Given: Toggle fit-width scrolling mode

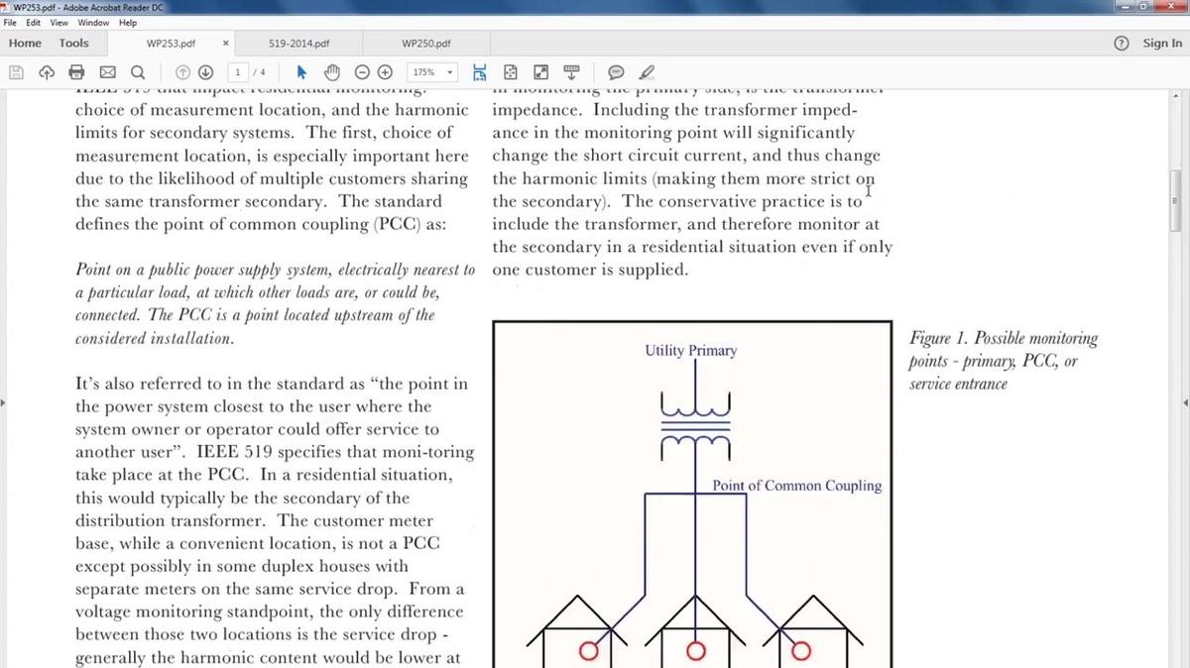Looking at the screenshot, I should tap(481, 72).
